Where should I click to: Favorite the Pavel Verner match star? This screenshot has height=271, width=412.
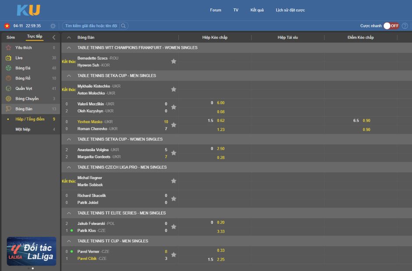(x=174, y=255)
